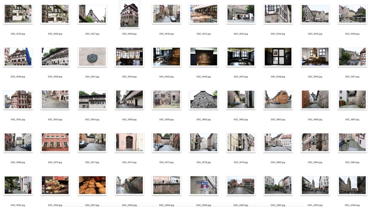
Task: Select the baked goods thumbnail DSC_1827.jpg
Action: (92, 185)
